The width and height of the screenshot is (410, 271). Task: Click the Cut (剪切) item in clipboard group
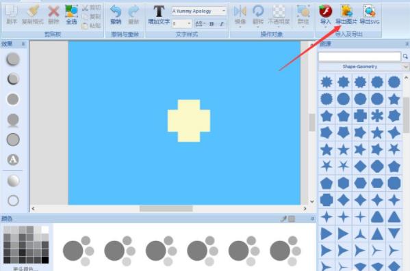(x=91, y=8)
